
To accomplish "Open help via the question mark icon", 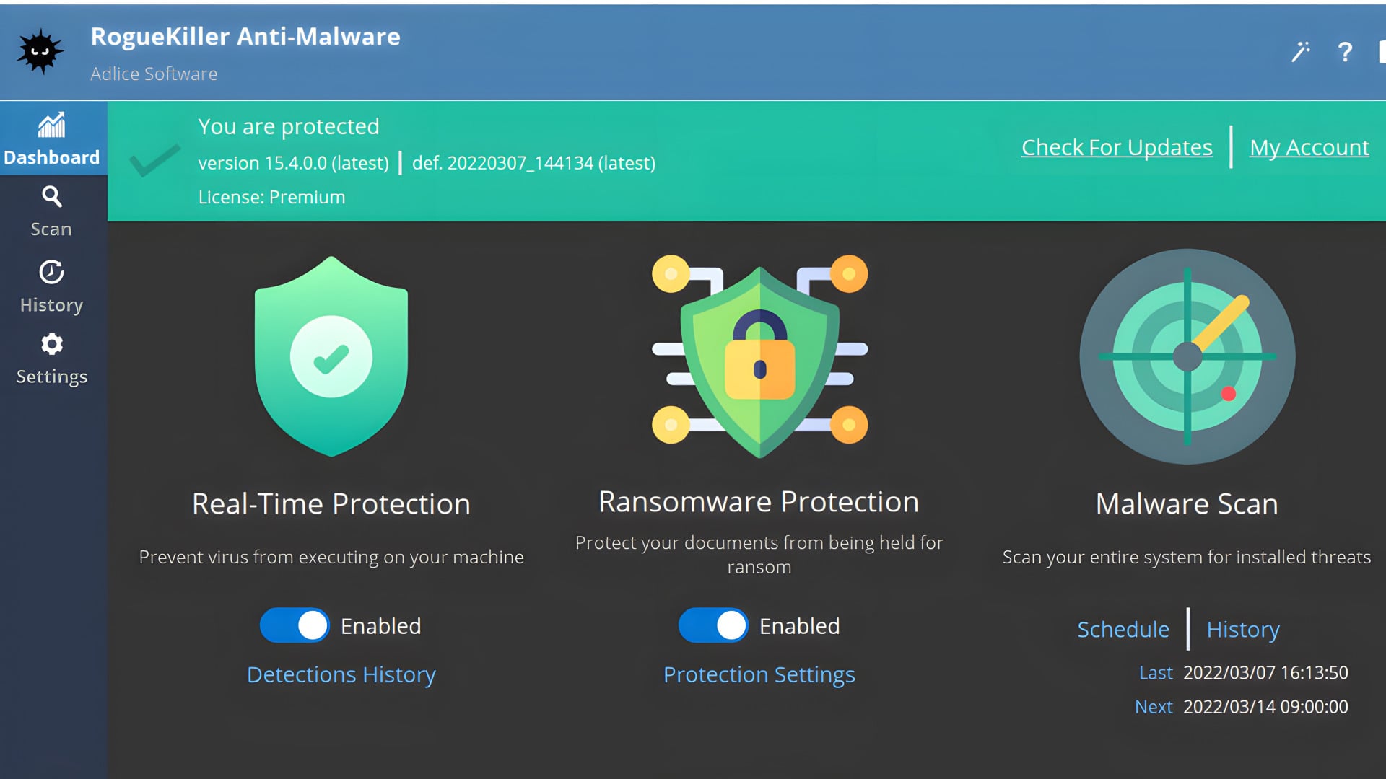I will click(1344, 52).
